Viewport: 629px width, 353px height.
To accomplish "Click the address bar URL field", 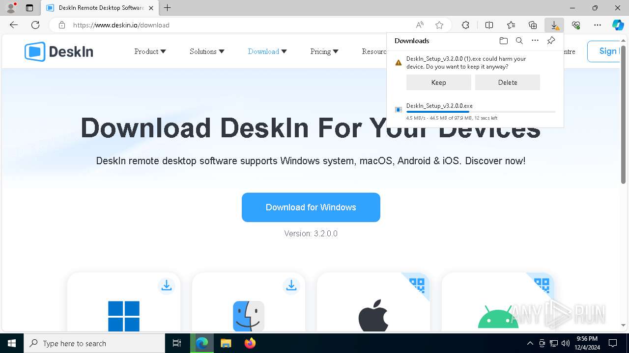I will click(x=241, y=25).
